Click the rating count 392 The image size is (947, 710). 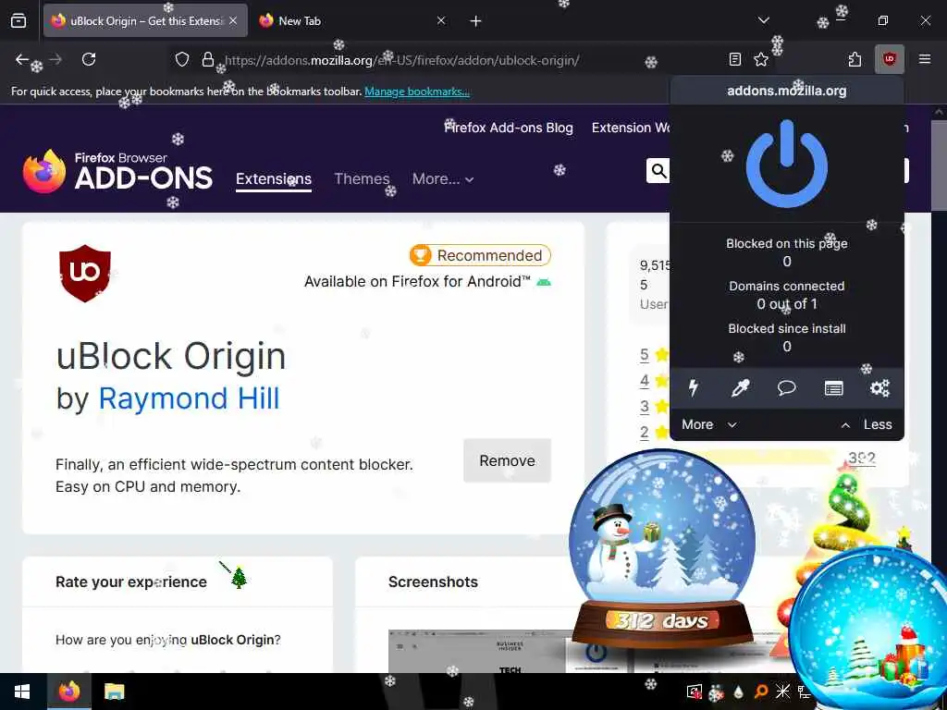(862, 459)
